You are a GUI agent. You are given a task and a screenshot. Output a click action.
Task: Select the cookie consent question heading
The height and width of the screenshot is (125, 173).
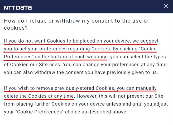point(76,24)
